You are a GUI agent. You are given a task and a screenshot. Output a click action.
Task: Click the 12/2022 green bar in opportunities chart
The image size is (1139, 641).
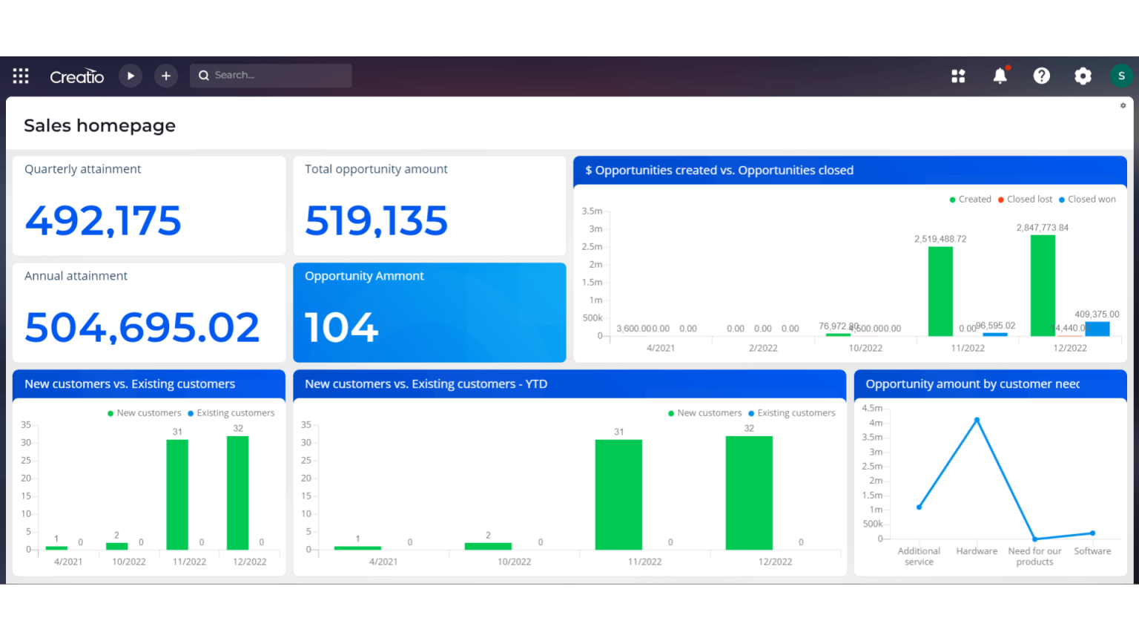tap(1042, 286)
